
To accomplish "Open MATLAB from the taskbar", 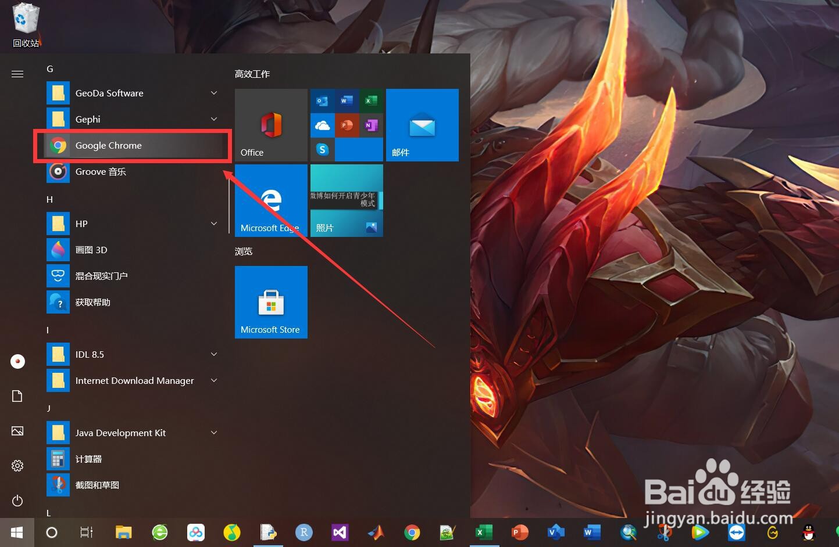I will pyautogui.click(x=376, y=532).
